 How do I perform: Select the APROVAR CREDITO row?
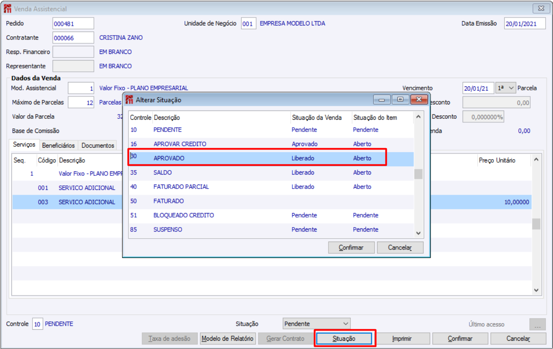[271, 144]
